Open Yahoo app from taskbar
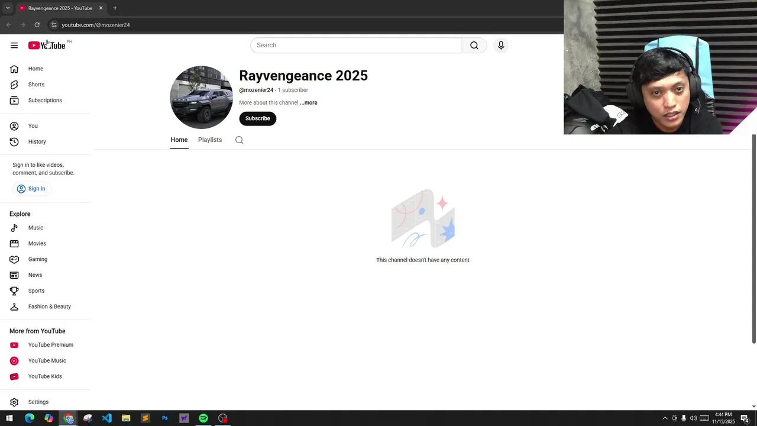This screenshot has width=757, height=426. [184, 418]
